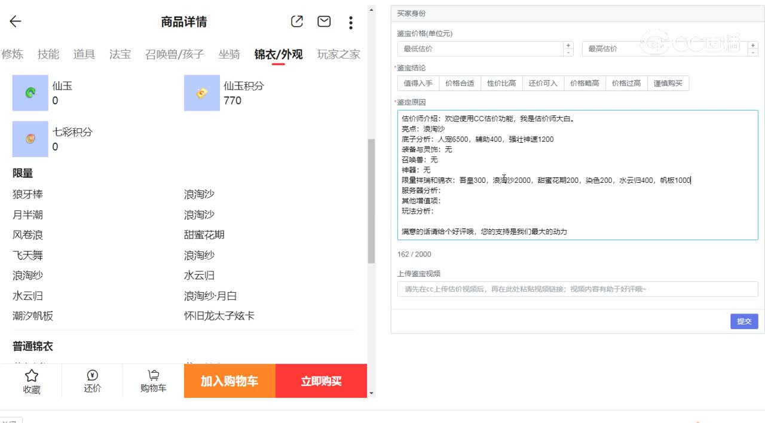The height and width of the screenshot is (423, 765).
Task: Click the back arrow icon
Action: [x=16, y=22]
